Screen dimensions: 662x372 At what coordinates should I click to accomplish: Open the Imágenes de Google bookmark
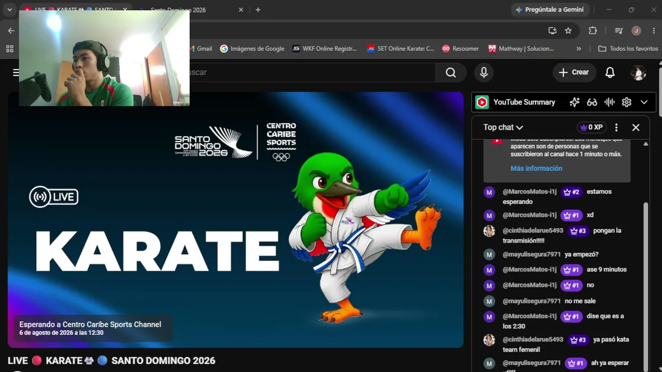coord(252,49)
